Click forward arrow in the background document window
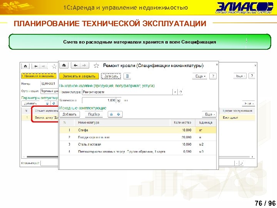 (43, 66)
